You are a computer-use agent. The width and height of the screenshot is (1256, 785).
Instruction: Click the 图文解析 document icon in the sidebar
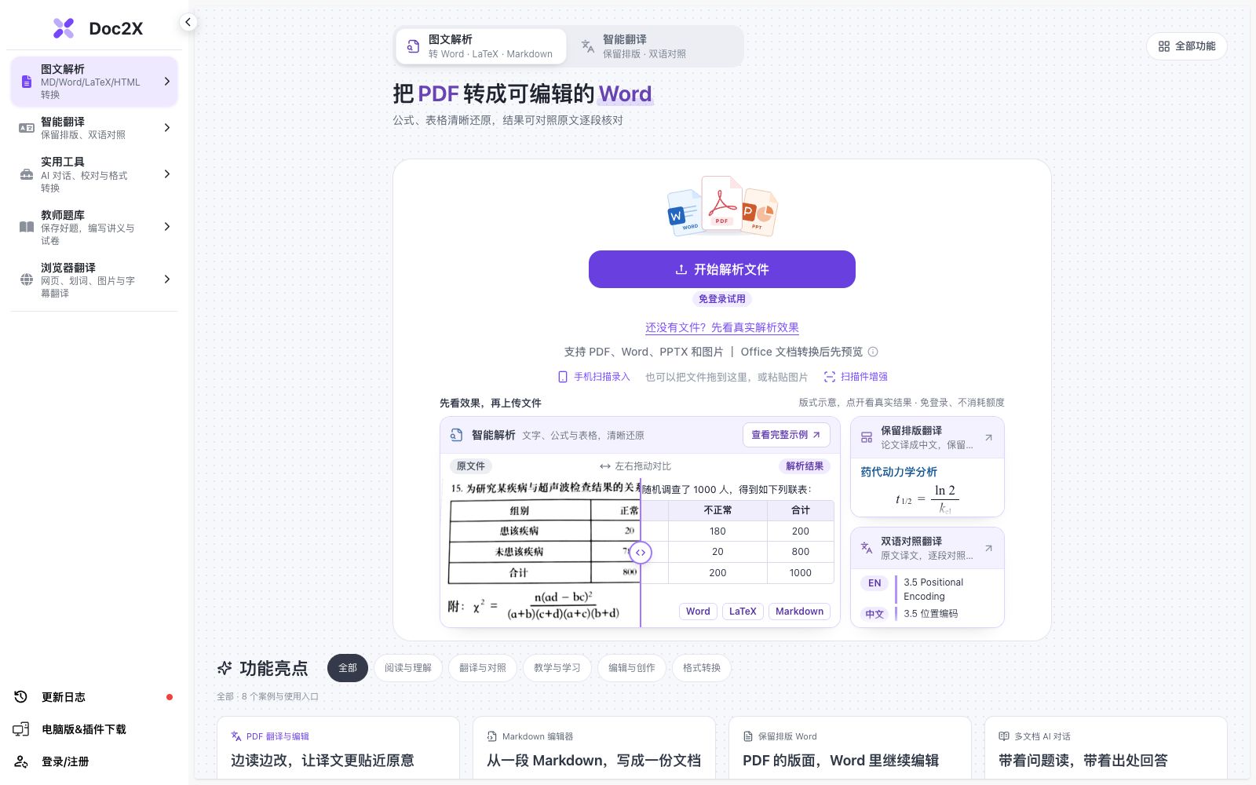click(x=27, y=82)
